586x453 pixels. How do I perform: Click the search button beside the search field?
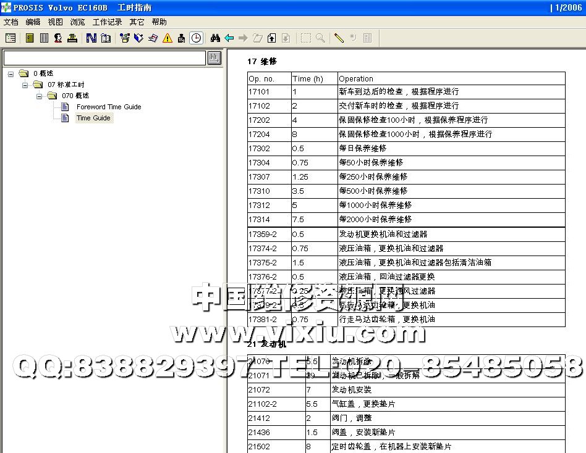pyautogui.click(x=214, y=58)
